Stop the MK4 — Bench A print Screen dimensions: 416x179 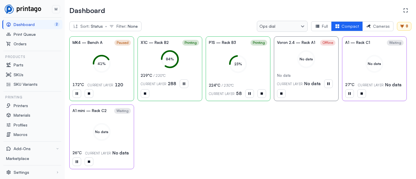(x=89, y=94)
